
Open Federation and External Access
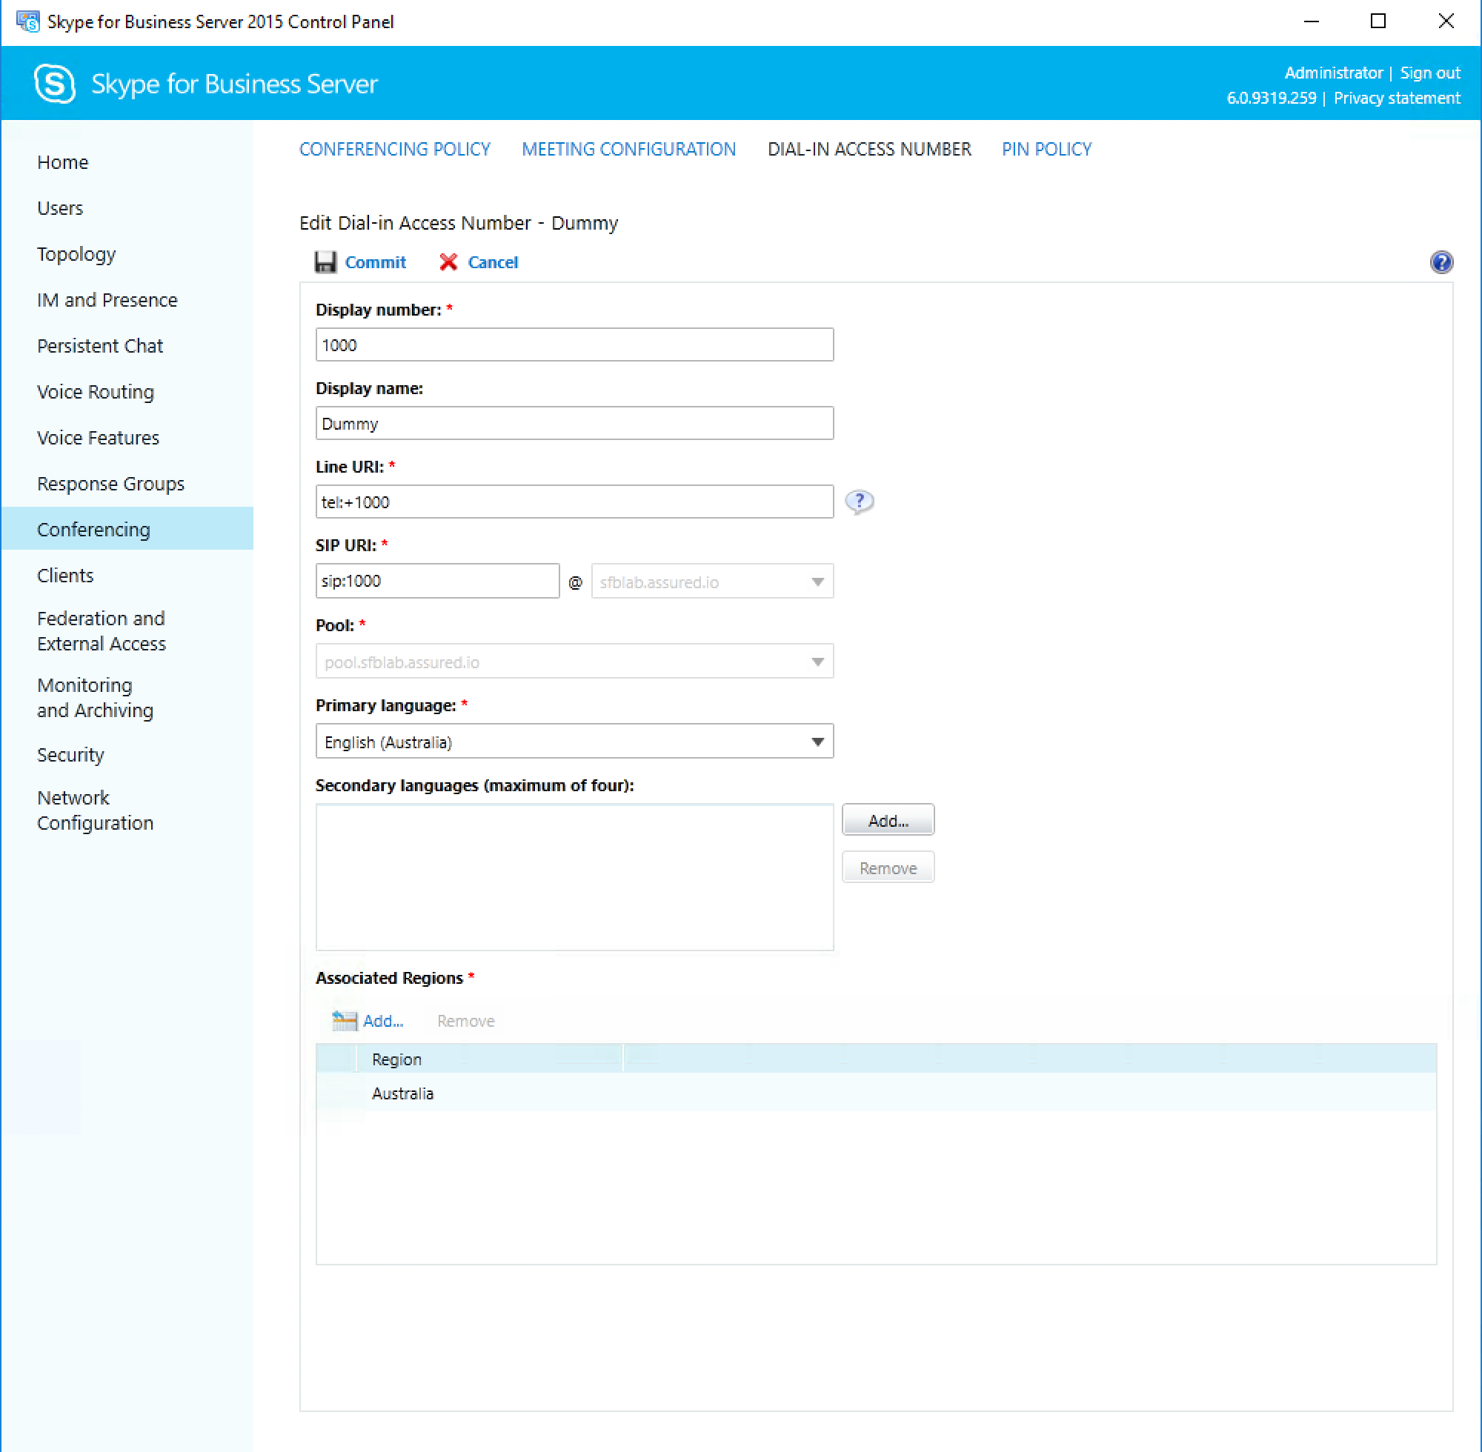[x=101, y=630]
